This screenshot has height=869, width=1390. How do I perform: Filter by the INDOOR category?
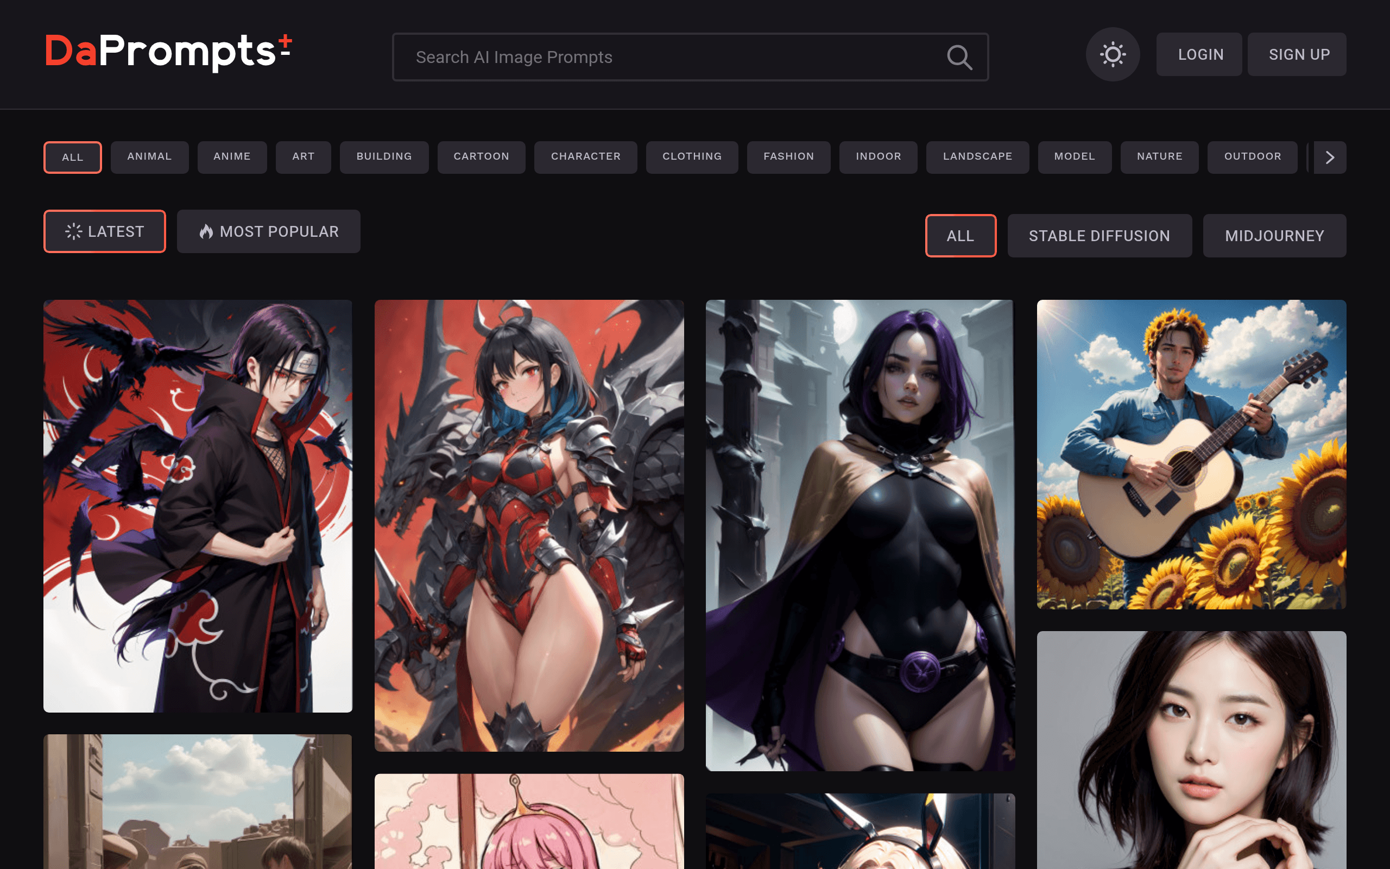pyautogui.click(x=878, y=157)
